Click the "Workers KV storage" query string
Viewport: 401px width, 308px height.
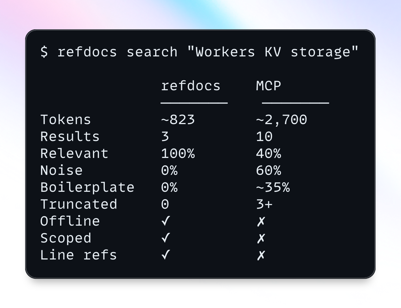273,52
